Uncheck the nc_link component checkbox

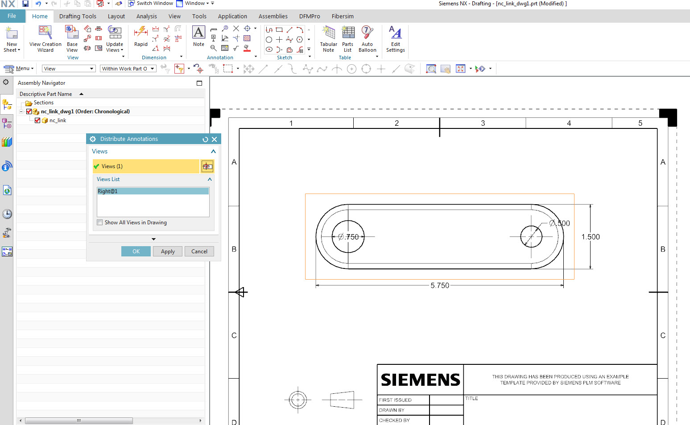pos(37,120)
